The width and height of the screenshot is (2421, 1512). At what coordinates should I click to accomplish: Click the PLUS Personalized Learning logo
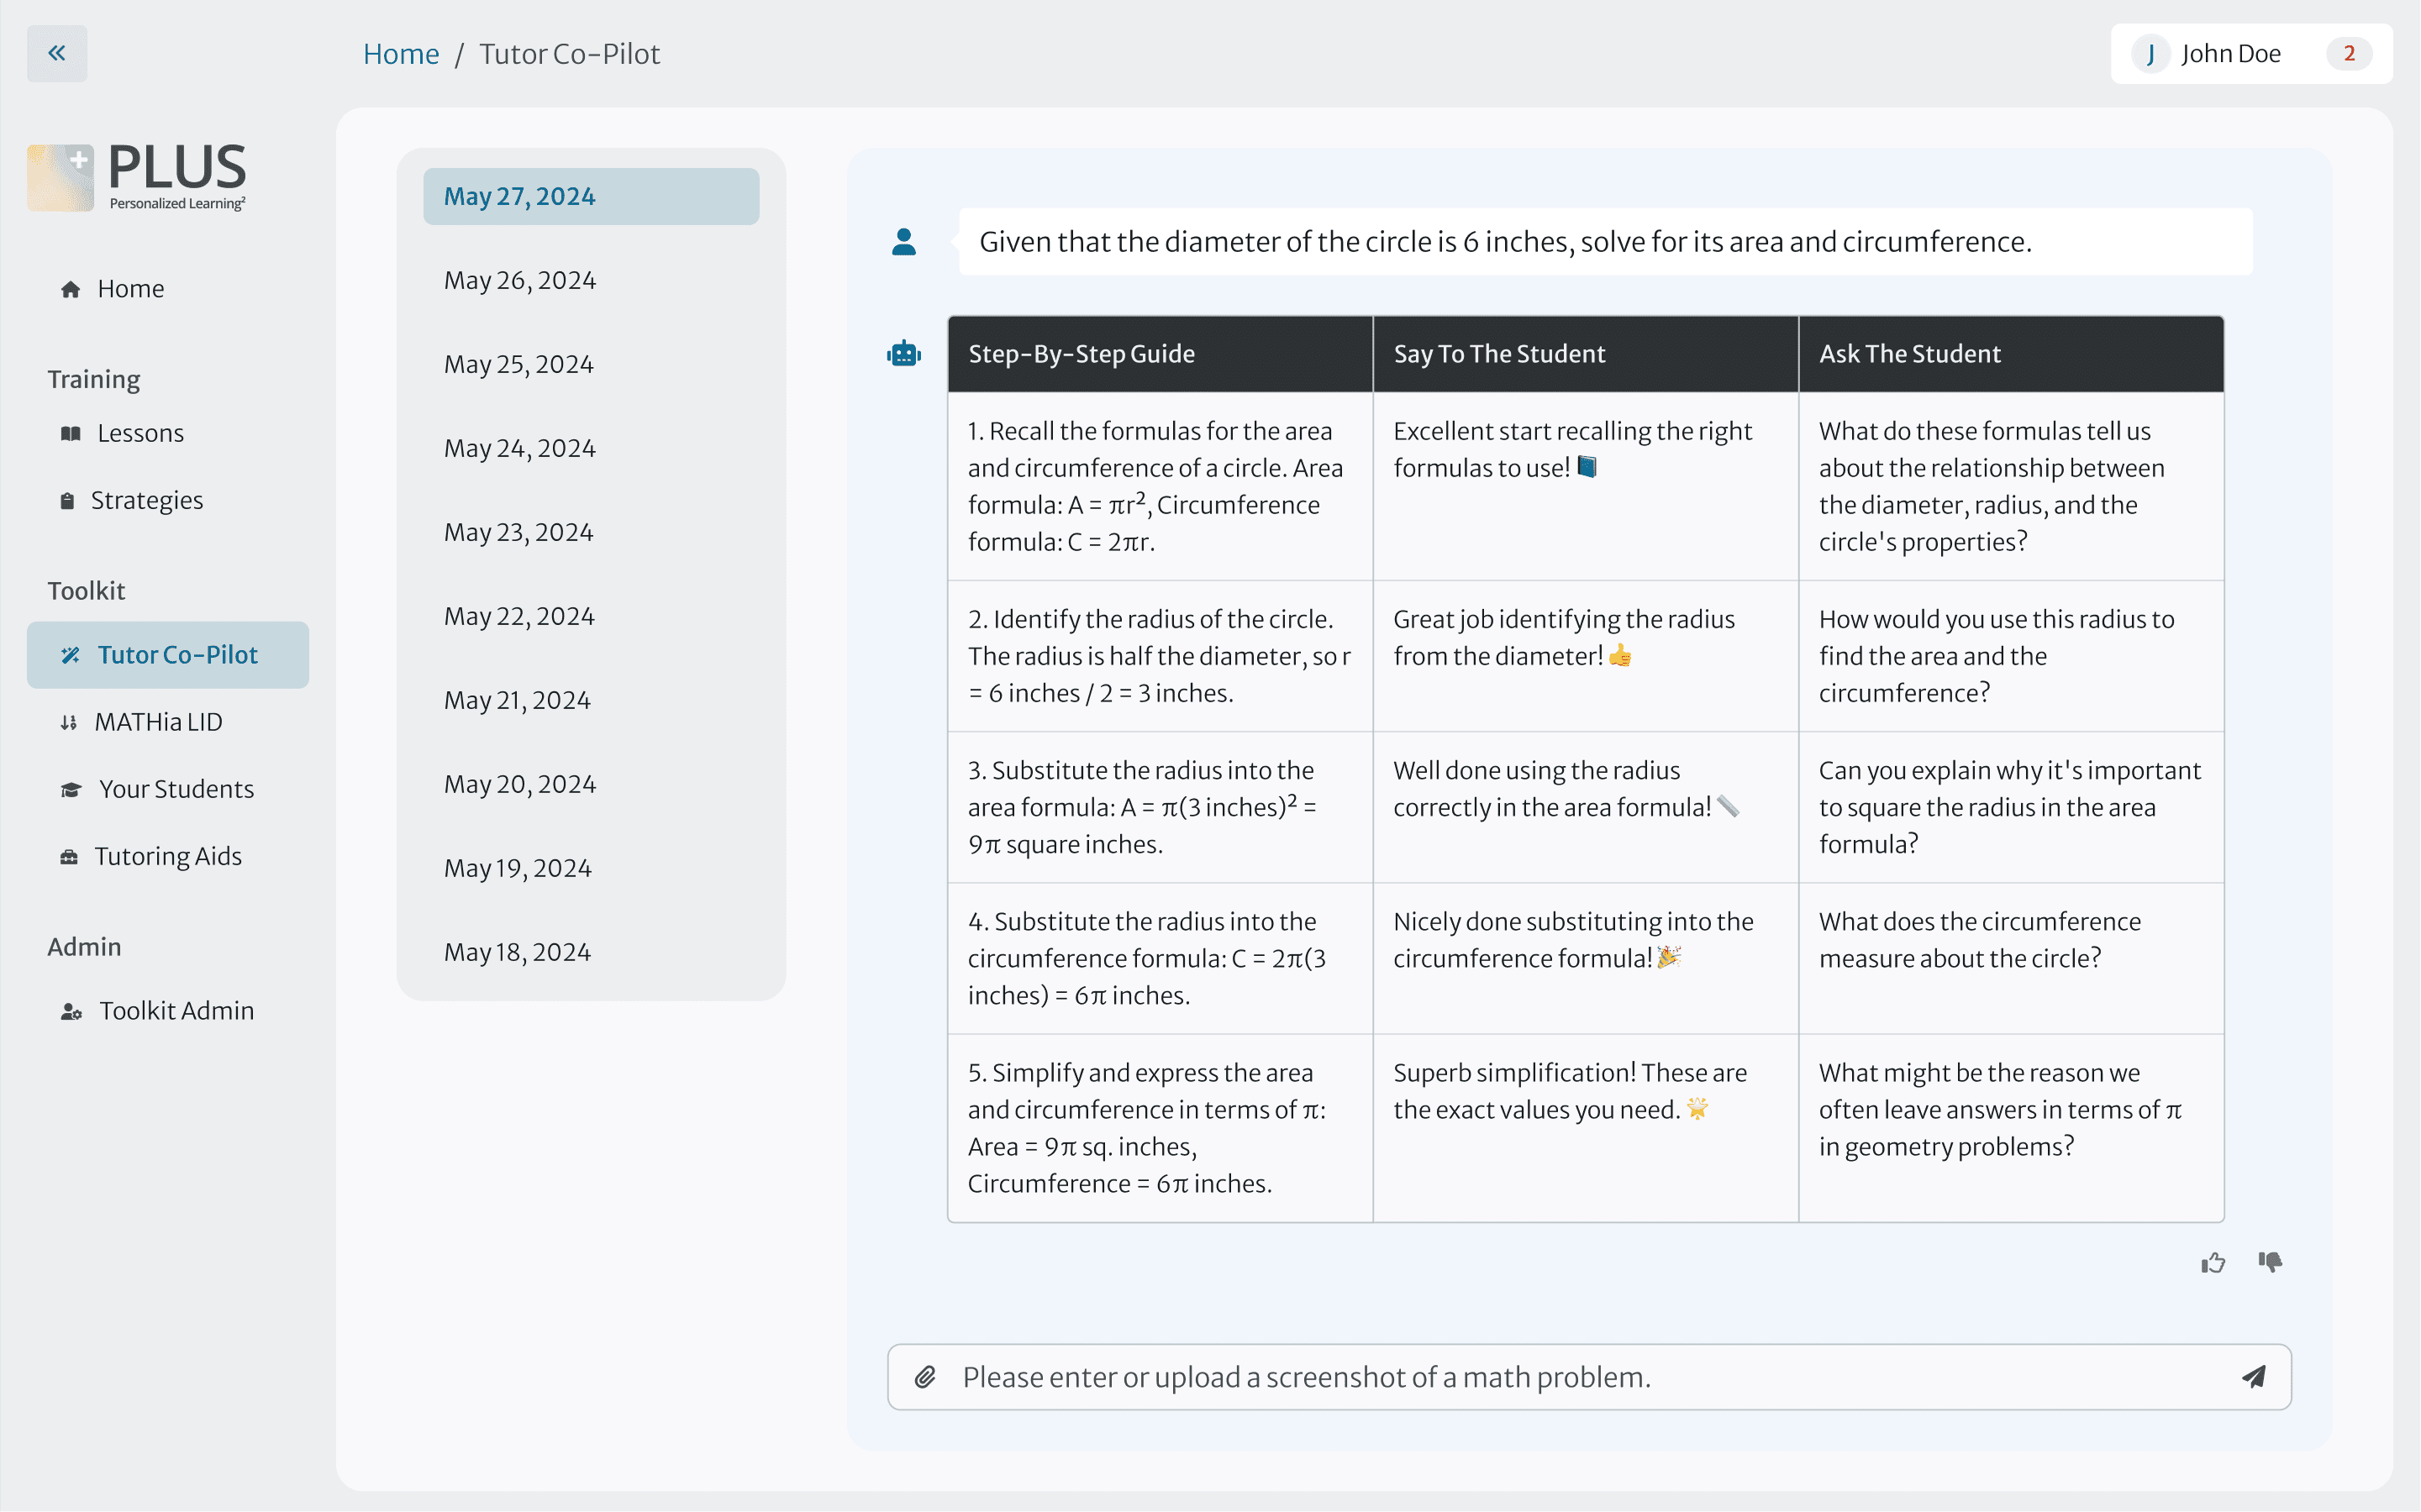137,177
